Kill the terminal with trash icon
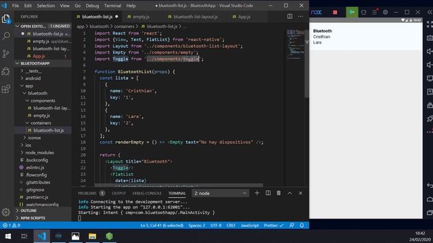The height and width of the screenshot is (243, 433). coord(279,193)
